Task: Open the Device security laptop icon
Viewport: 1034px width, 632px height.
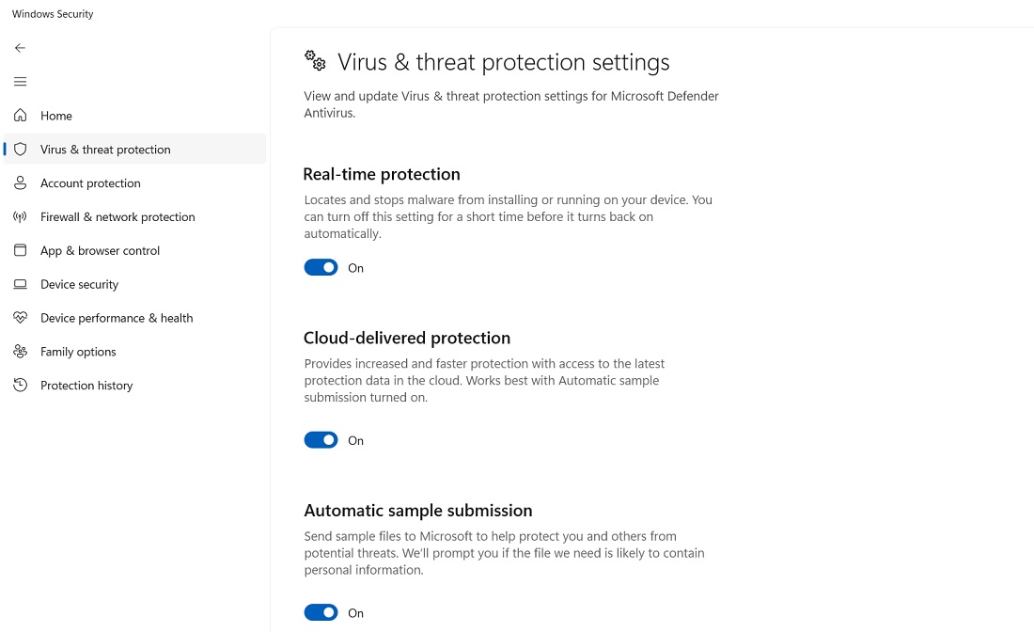Action: (21, 284)
